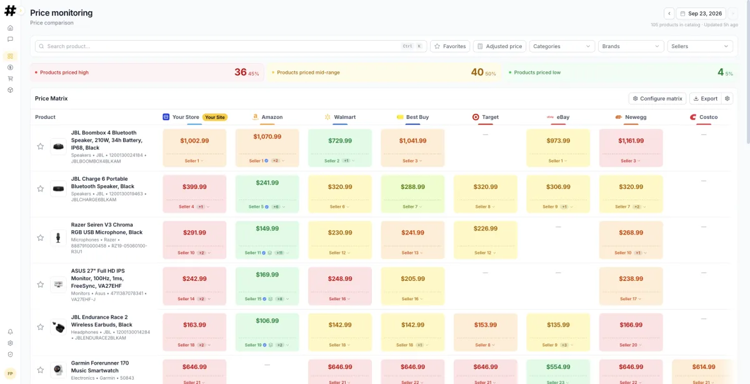
Task: Open the dollar pricing sidebar icon
Action: tap(10, 67)
